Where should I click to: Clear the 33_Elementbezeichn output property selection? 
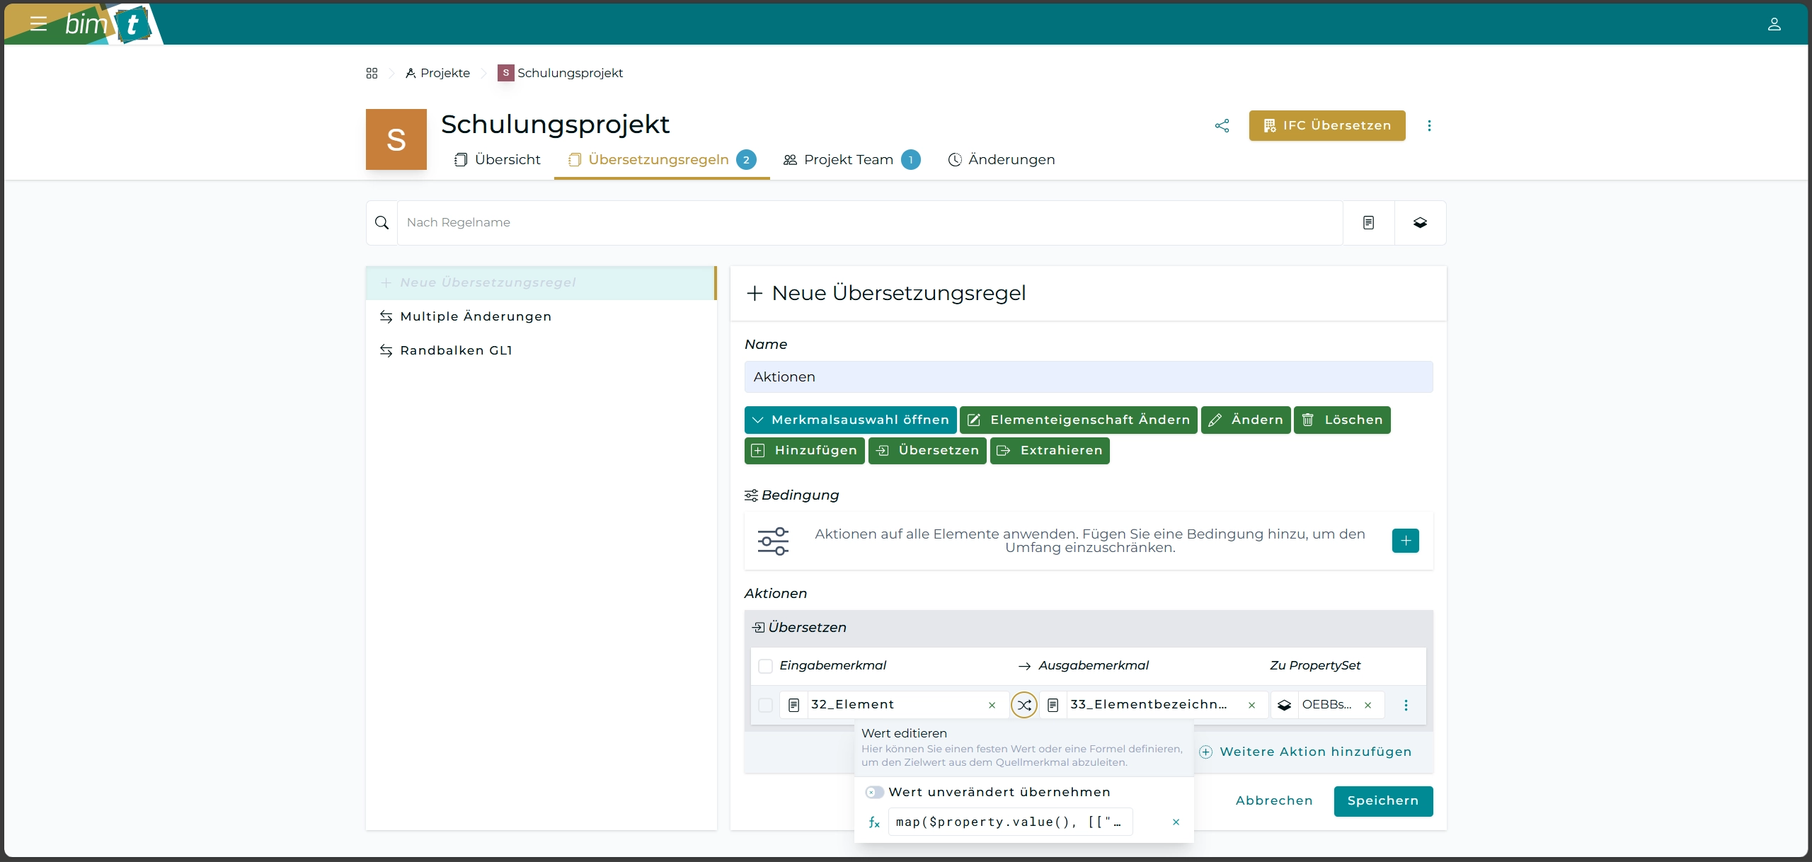click(x=1251, y=705)
